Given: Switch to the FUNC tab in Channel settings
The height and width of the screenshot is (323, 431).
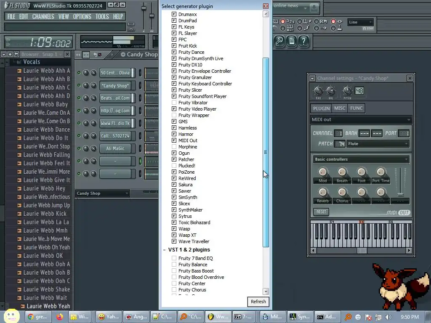Looking at the screenshot, I should (357, 108).
